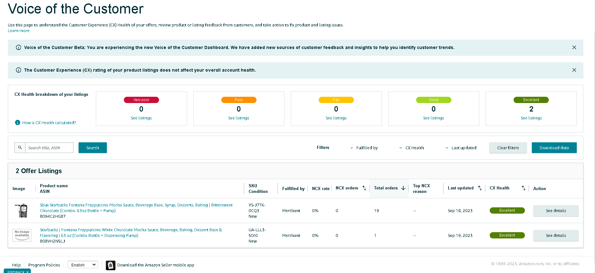
Task: Open the English language dropdown
Action: [x=83, y=265]
